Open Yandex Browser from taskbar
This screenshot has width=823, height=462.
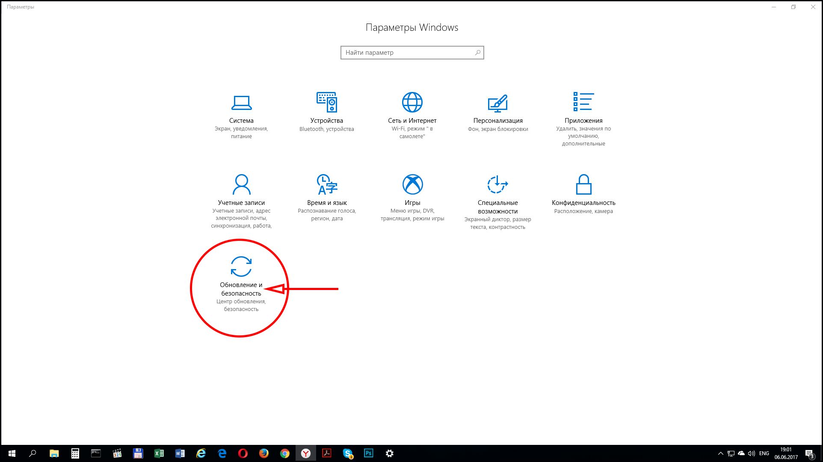[306, 453]
